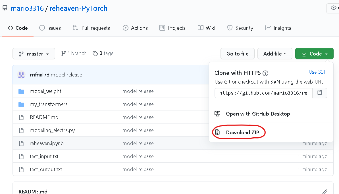The height and width of the screenshot is (194, 339).
Task: Click the rnfnal73 avatar image
Action: tap(21, 74)
